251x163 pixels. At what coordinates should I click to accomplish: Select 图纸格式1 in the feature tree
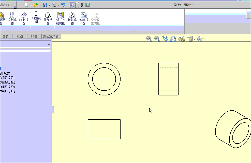[6, 73]
